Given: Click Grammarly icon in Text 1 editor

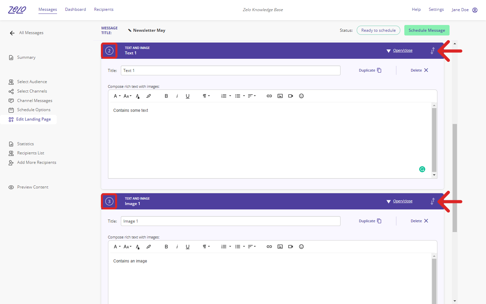Looking at the screenshot, I should [422, 169].
